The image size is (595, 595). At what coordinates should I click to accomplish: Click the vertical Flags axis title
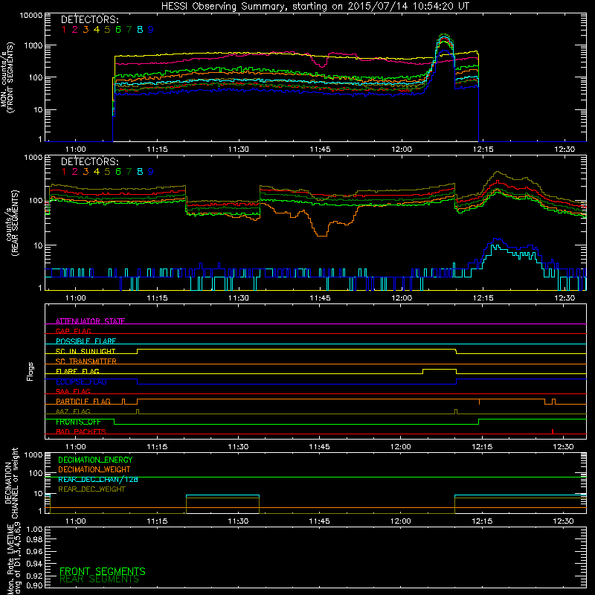coord(30,371)
